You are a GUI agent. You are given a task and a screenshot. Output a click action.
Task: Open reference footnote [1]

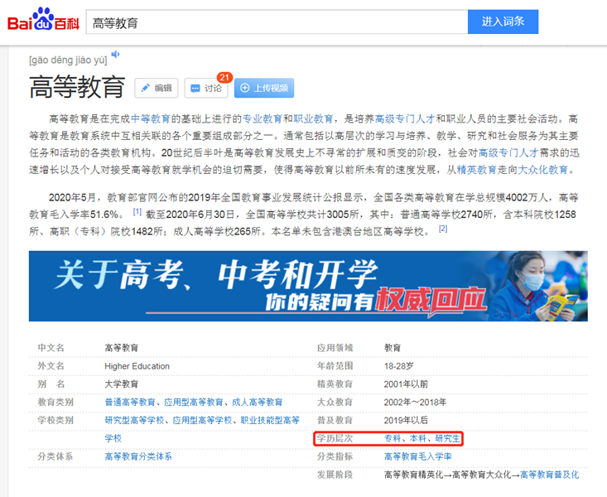click(137, 211)
